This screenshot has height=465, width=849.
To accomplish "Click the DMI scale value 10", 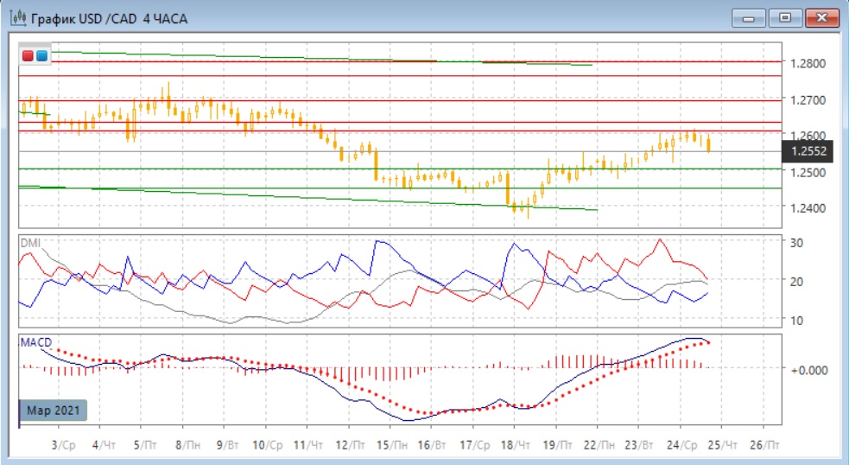I will click(x=796, y=321).
